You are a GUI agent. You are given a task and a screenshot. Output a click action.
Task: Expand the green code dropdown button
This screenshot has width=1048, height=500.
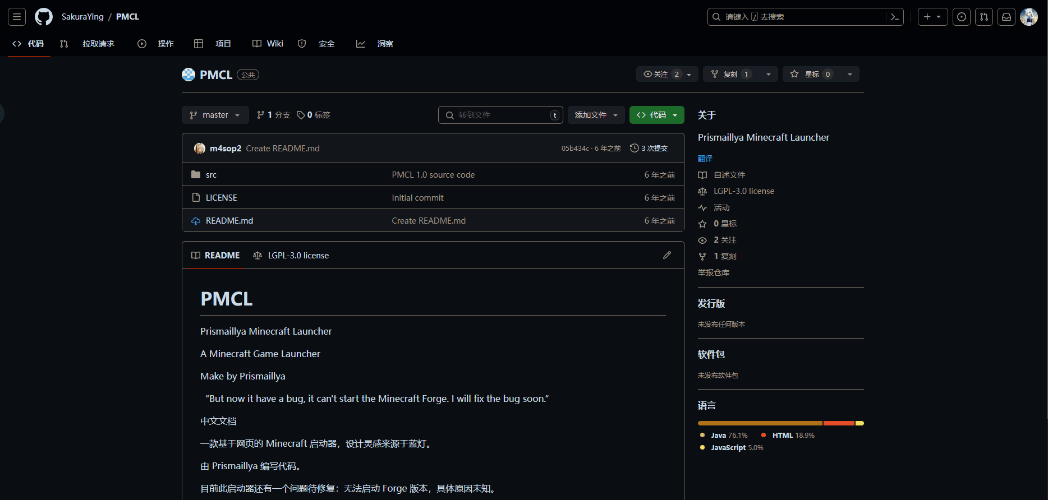pyautogui.click(x=656, y=115)
